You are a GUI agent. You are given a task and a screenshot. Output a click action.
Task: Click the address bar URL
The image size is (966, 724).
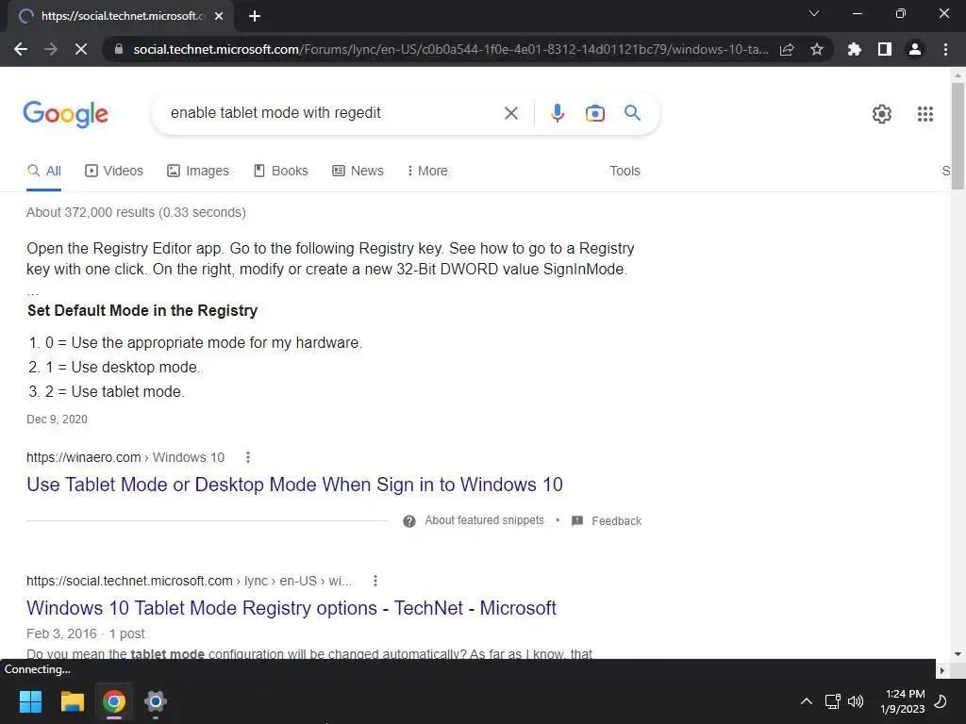451,49
